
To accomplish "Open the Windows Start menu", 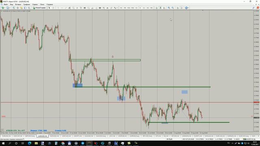I will (x=3, y=143).
